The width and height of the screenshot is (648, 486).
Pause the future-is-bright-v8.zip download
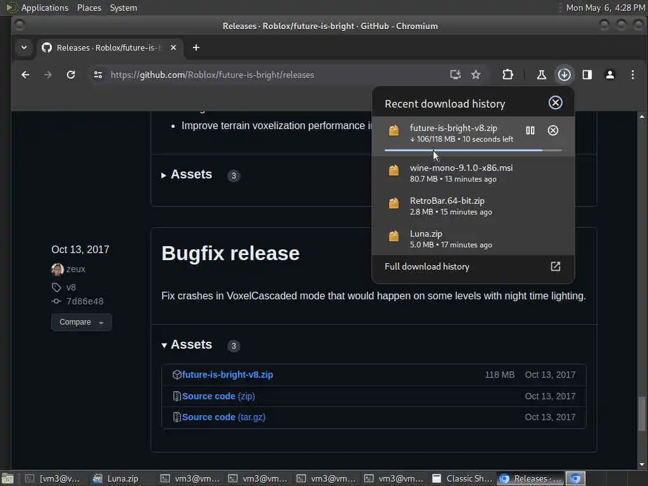[x=530, y=130]
